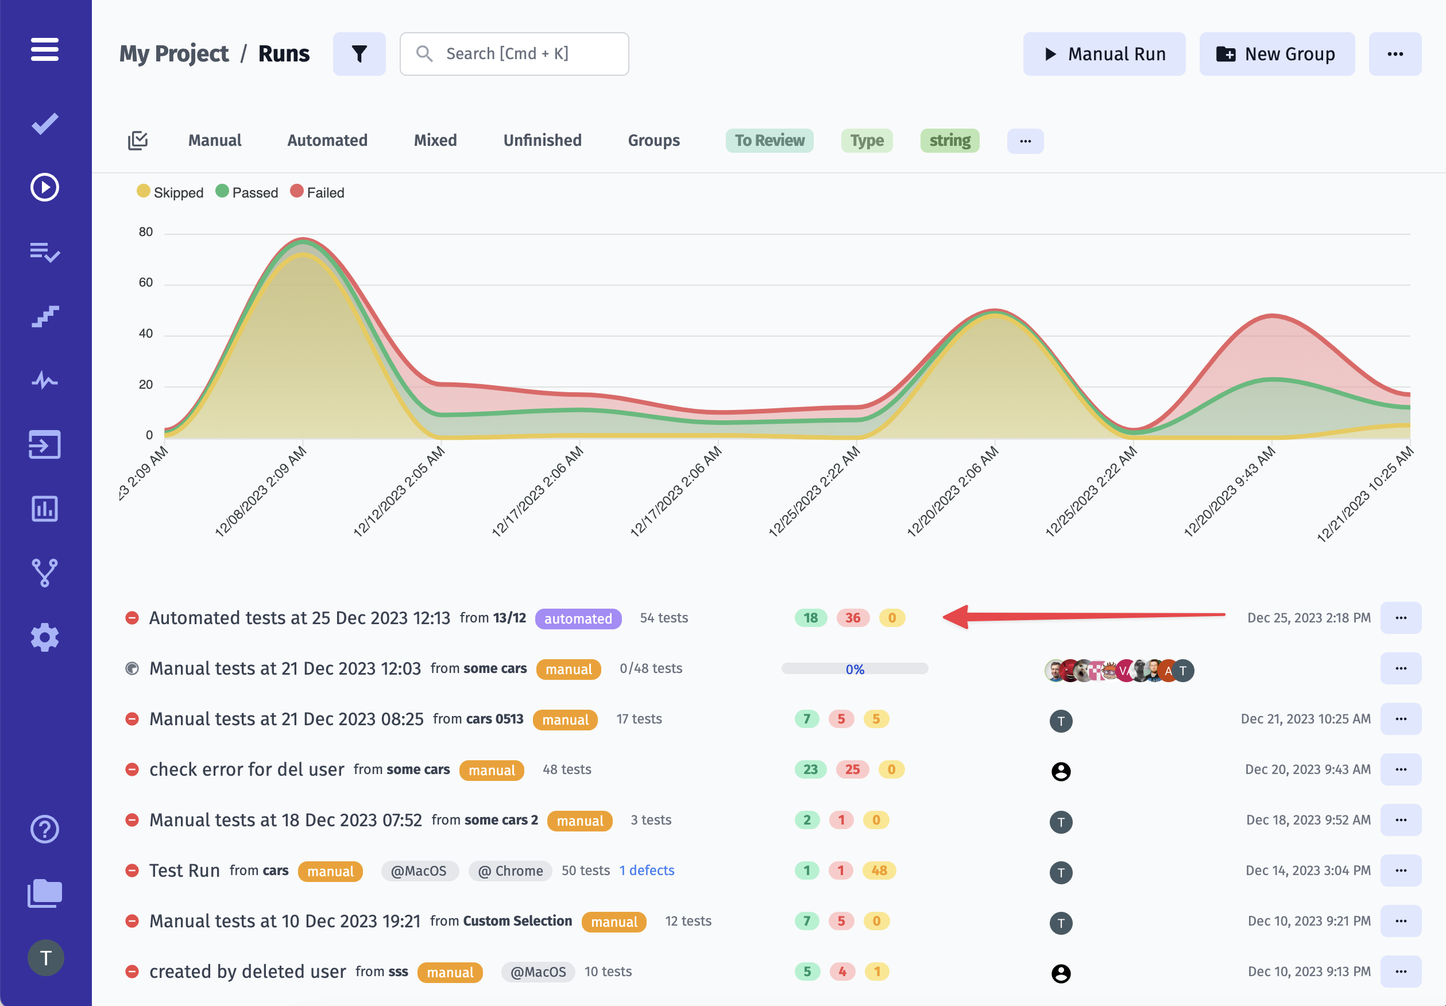Toggle Skipped series in chart legend
This screenshot has width=1446, height=1006.
click(170, 192)
